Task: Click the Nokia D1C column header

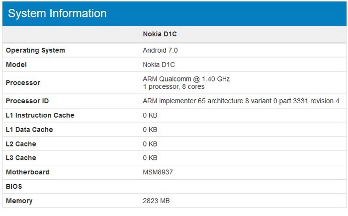Action: pyautogui.click(x=161, y=34)
